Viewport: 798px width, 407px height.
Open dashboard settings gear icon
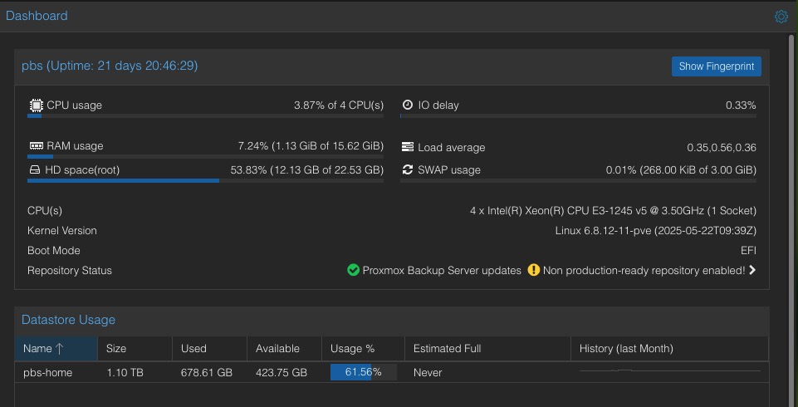pyautogui.click(x=781, y=17)
